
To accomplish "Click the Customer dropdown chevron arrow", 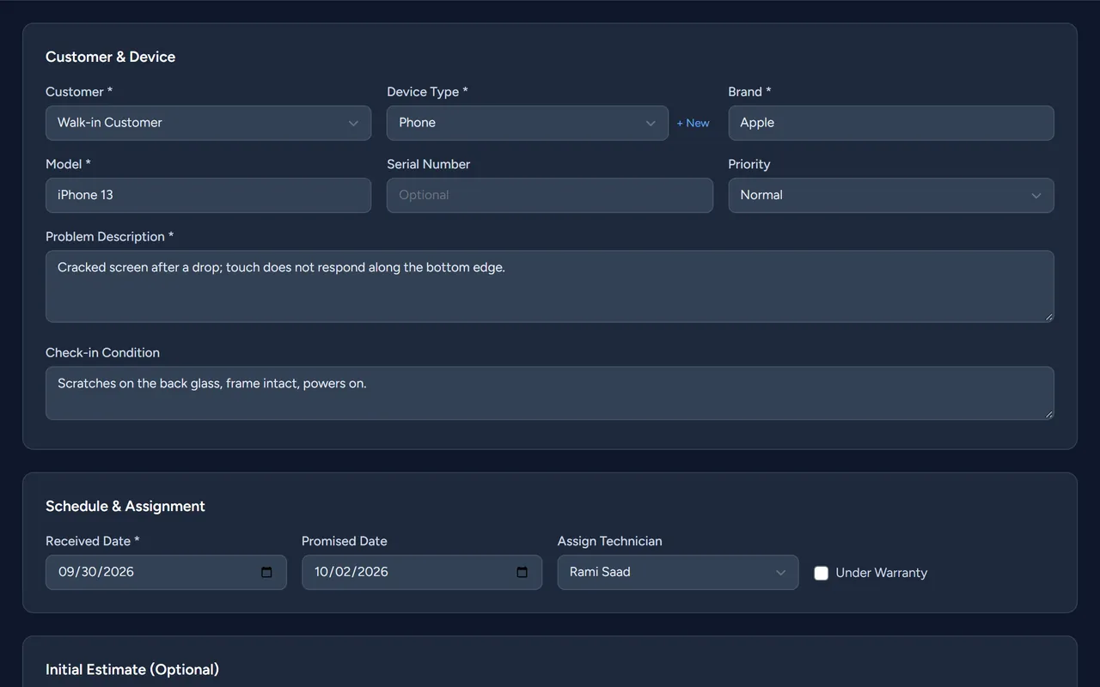I will click(353, 123).
